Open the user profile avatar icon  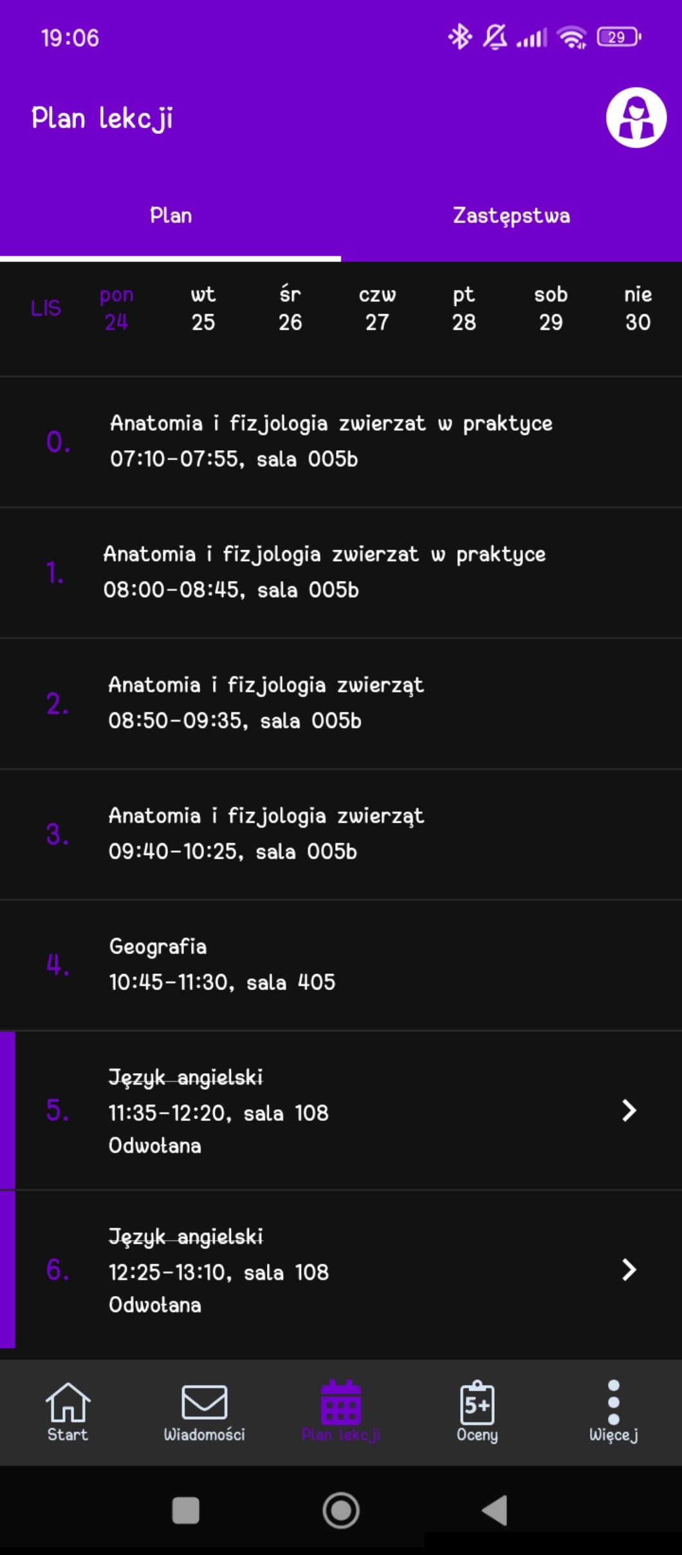click(x=636, y=118)
